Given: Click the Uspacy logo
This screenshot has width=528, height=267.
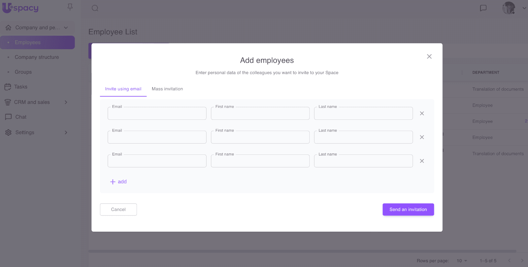Looking at the screenshot, I should [20, 8].
